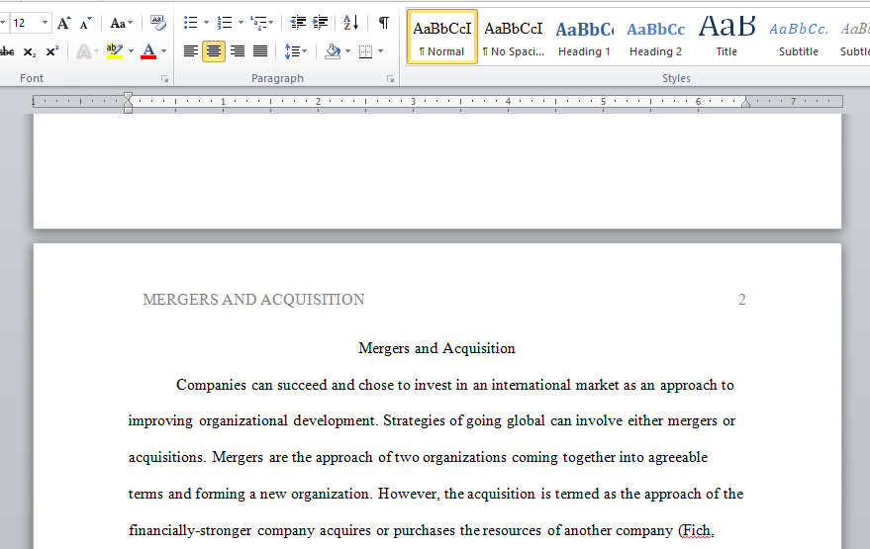Open the Shading dropdown arrow
Screen dimensions: 870x549
[347, 51]
